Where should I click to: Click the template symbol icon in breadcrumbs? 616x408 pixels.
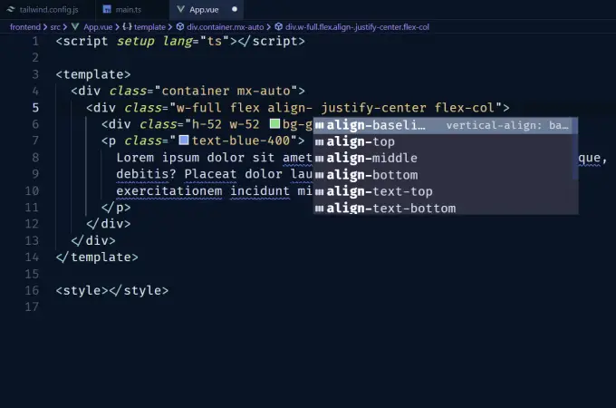point(127,27)
